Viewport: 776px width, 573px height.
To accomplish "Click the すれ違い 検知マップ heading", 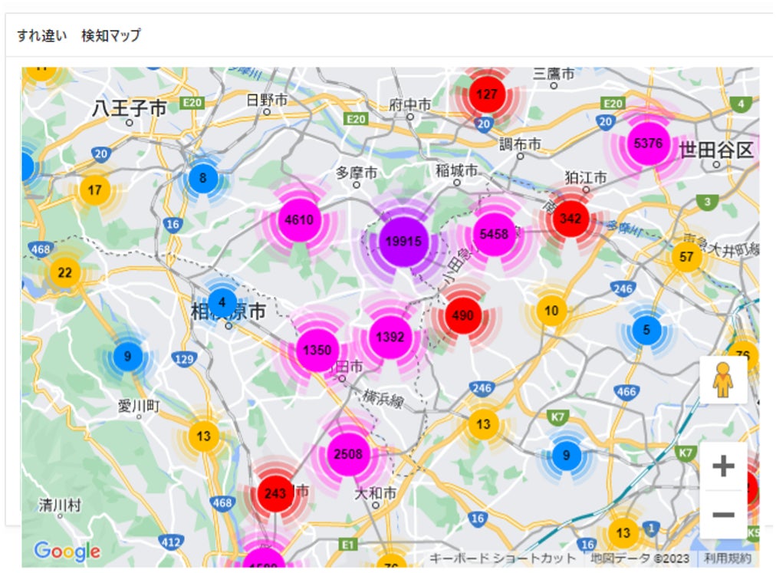I will 79,35.
